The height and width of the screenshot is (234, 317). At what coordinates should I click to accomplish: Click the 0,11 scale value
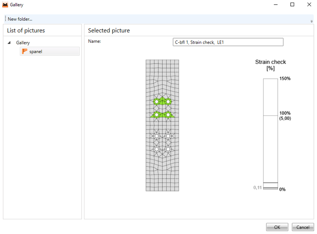tap(258, 188)
